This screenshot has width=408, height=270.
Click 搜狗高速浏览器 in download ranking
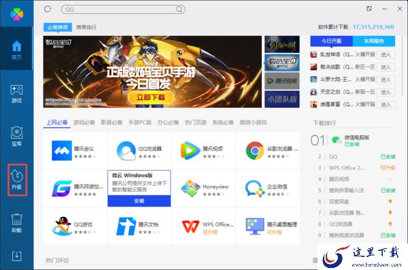(346, 235)
